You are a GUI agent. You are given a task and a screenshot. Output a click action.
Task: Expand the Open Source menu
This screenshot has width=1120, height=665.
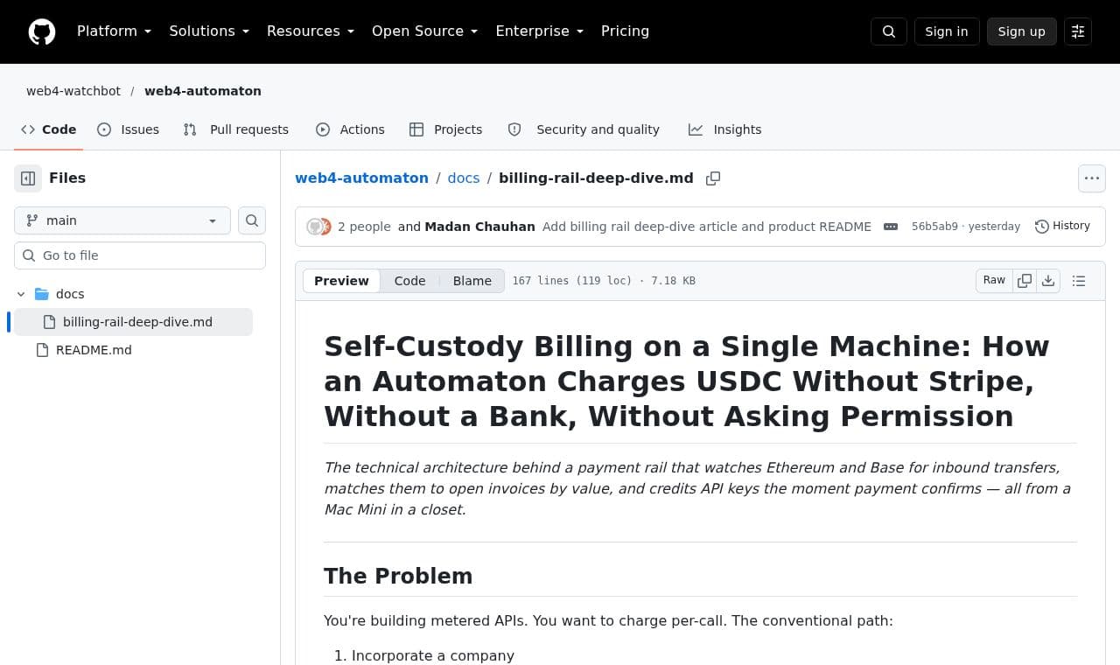click(424, 31)
